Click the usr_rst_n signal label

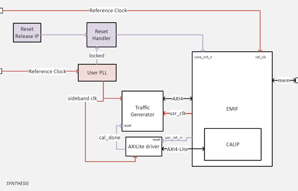click(173, 137)
